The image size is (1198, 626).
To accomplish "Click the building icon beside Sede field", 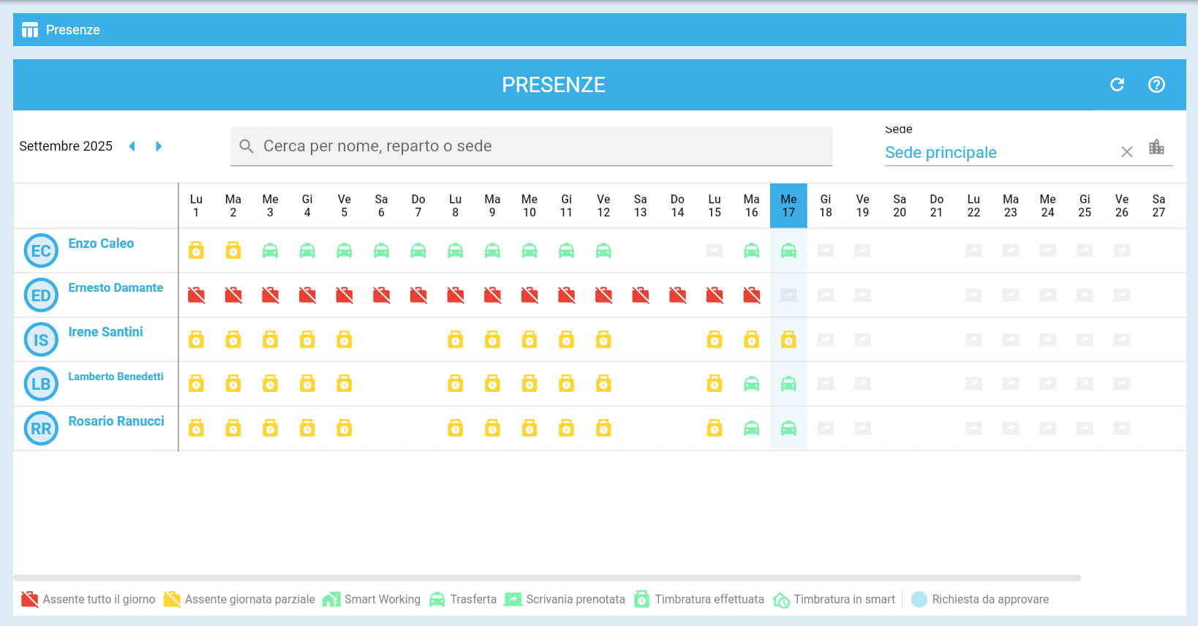I will tap(1156, 147).
